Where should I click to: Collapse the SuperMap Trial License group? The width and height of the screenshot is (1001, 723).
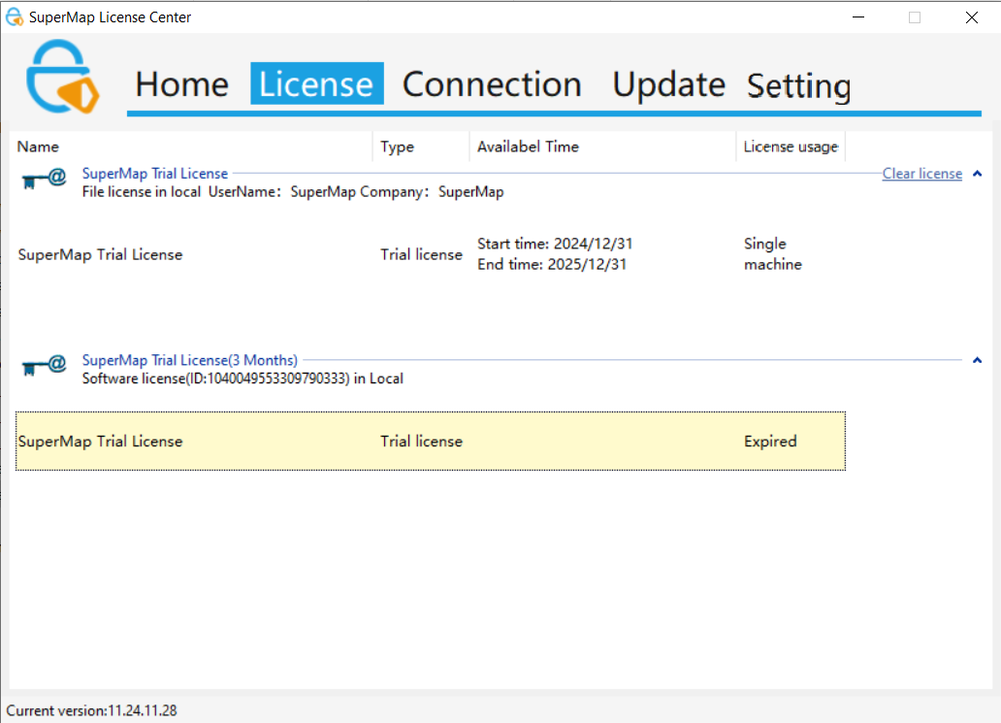point(977,174)
